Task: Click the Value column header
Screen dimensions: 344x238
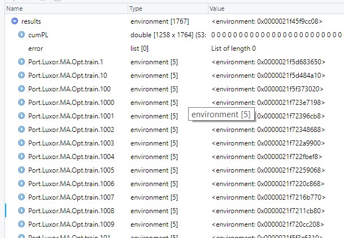Action: click(x=276, y=8)
